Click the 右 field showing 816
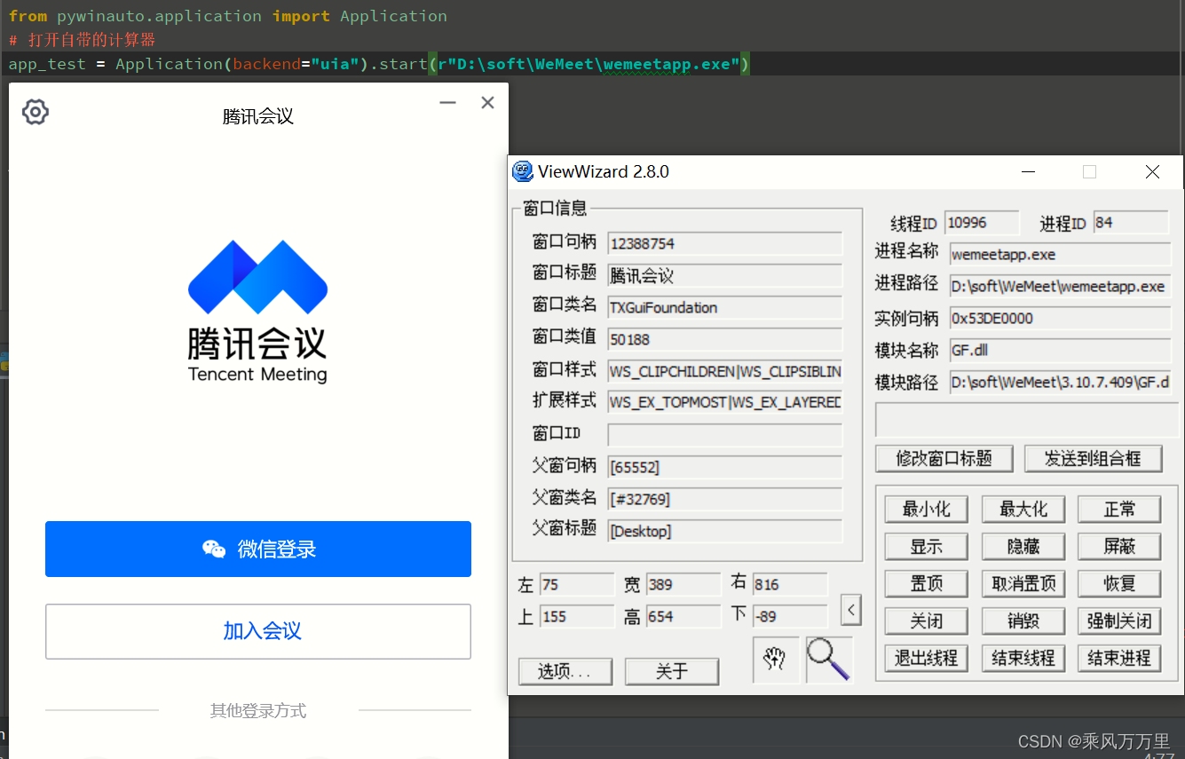This screenshot has width=1185, height=759. (790, 585)
